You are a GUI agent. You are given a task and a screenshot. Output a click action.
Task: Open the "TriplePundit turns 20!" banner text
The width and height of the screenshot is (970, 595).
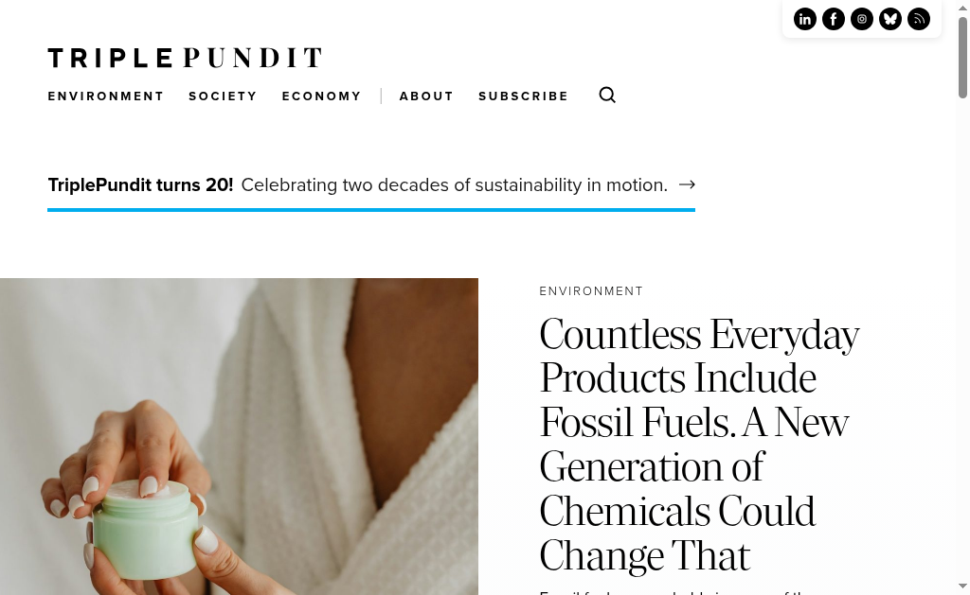click(x=140, y=184)
